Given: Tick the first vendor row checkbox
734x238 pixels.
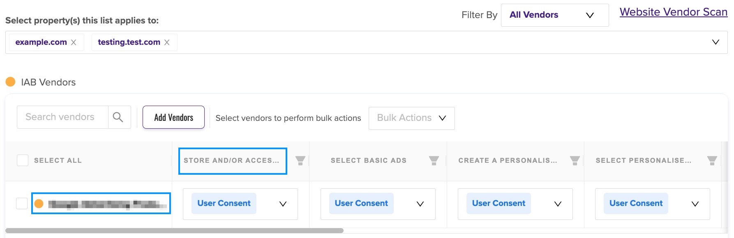Looking at the screenshot, I should click(x=22, y=203).
